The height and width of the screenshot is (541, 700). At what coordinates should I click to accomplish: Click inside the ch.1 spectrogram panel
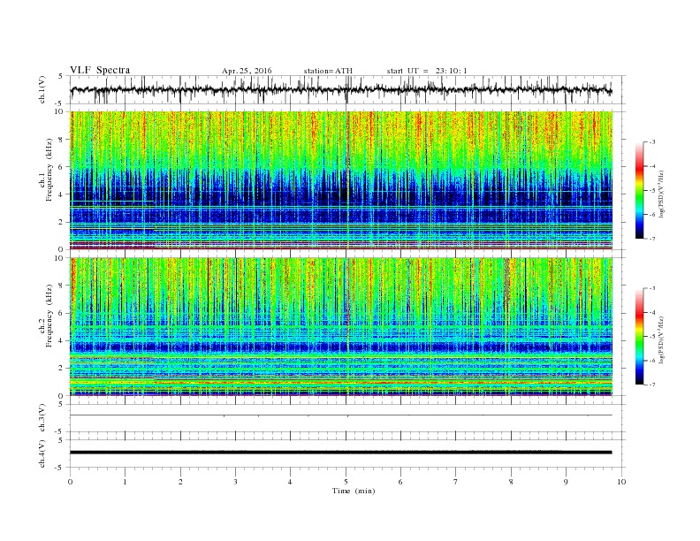(341, 180)
